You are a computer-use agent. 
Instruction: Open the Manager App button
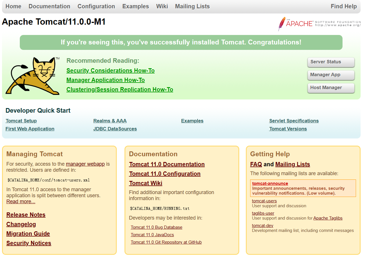(x=331, y=75)
